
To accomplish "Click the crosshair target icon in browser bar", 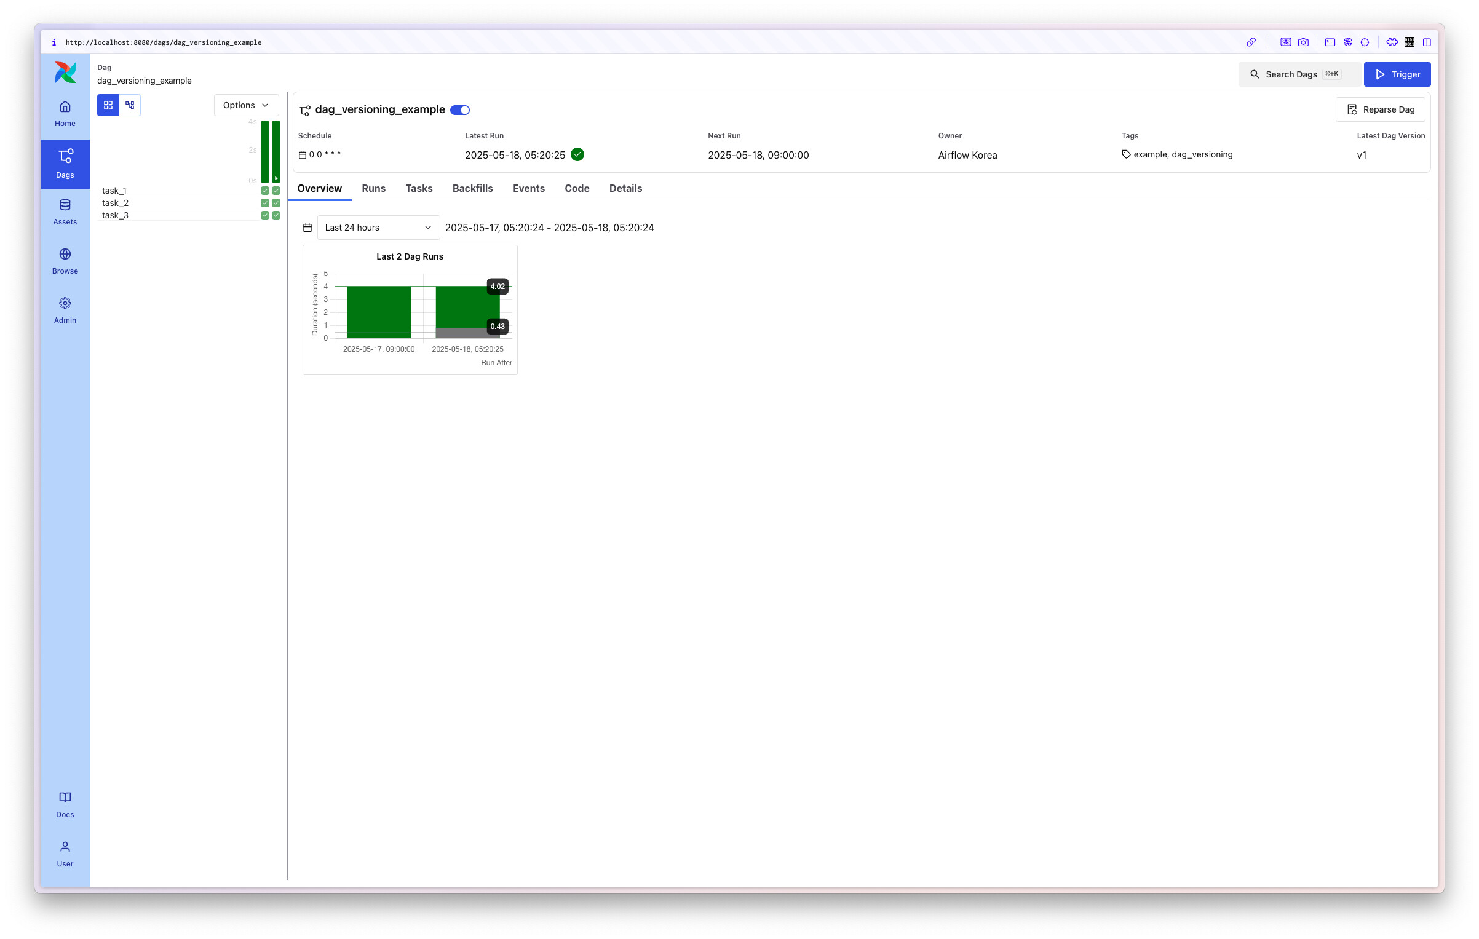I will (x=1365, y=42).
